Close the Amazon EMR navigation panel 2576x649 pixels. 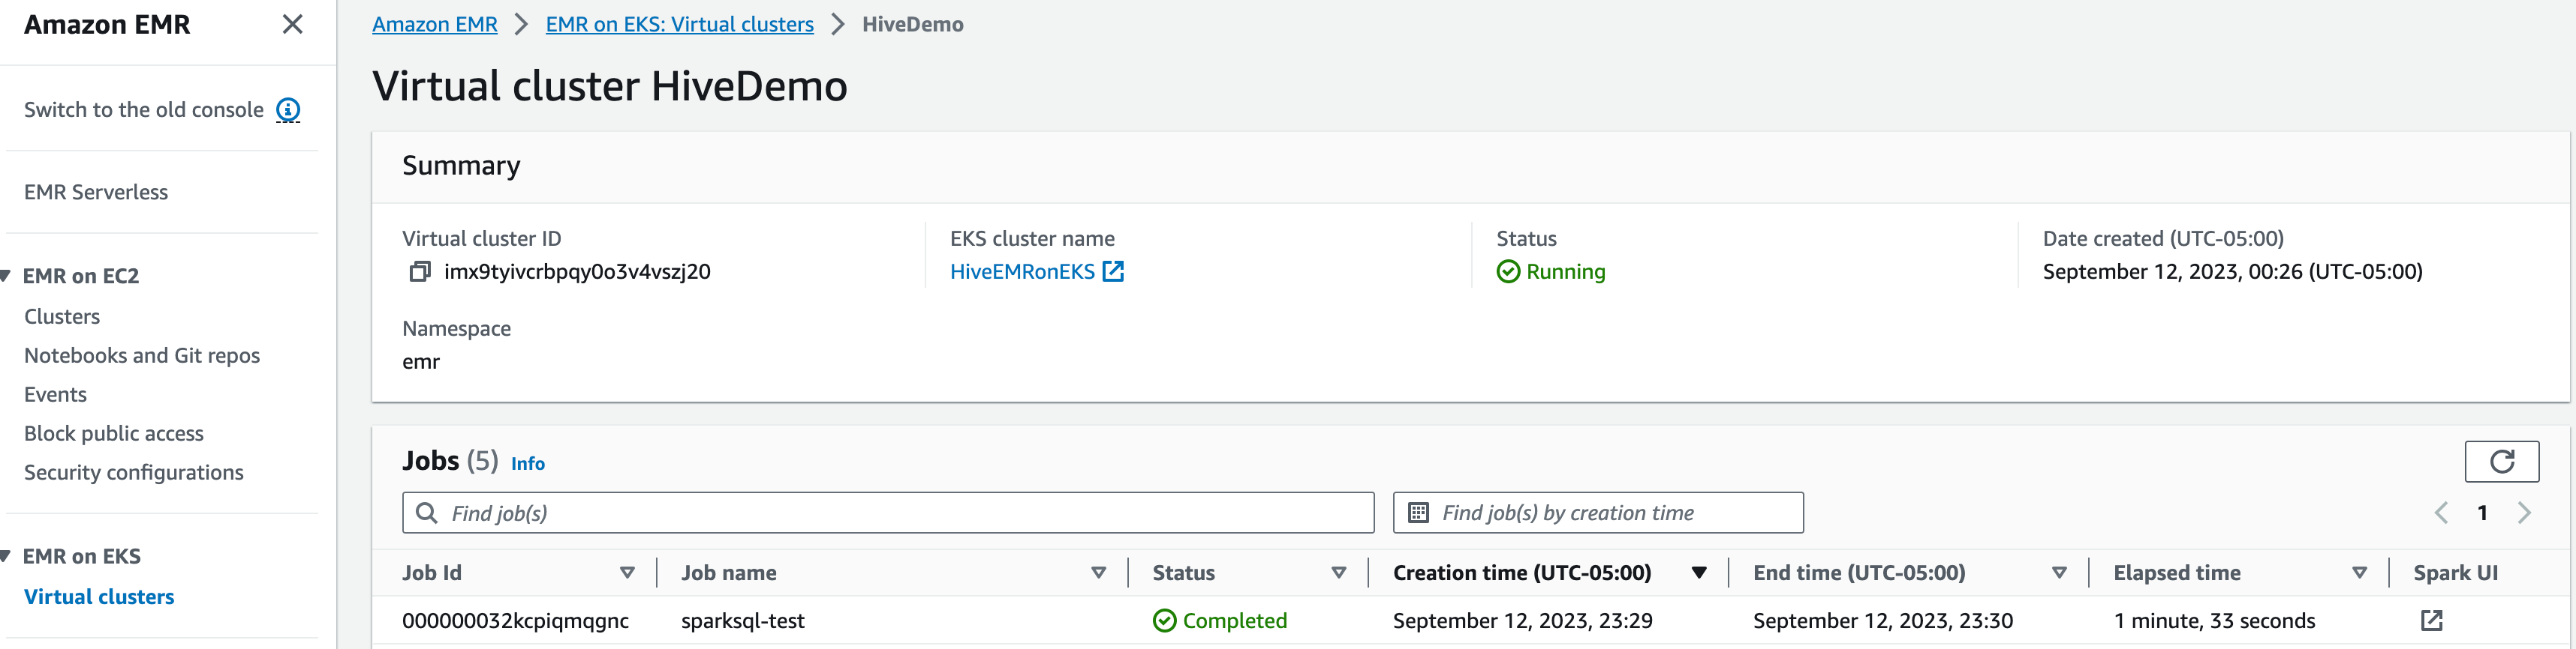292,24
